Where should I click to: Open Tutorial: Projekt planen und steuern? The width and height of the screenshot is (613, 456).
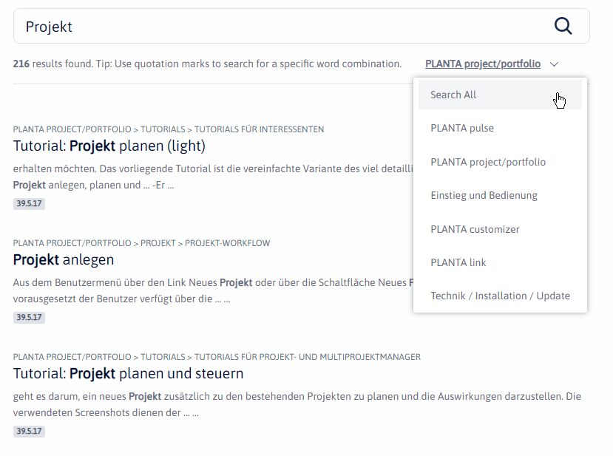click(x=128, y=373)
